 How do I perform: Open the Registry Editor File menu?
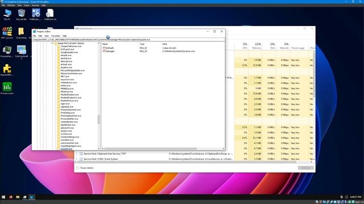click(x=34, y=36)
